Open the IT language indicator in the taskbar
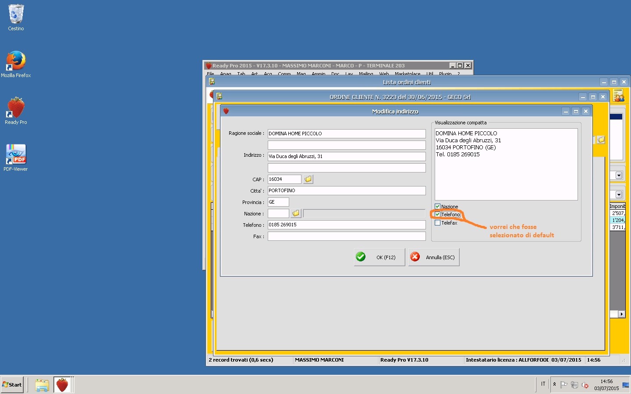 click(x=543, y=384)
